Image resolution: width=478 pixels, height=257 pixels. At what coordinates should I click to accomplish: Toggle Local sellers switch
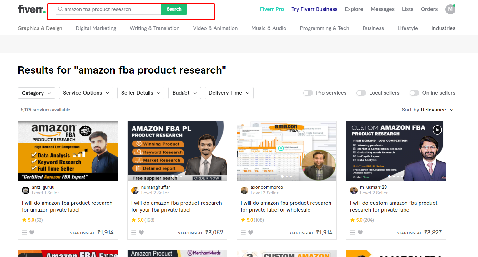coord(361,93)
